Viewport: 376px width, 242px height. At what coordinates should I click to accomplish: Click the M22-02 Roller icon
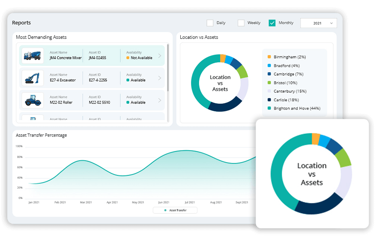(33, 100)
